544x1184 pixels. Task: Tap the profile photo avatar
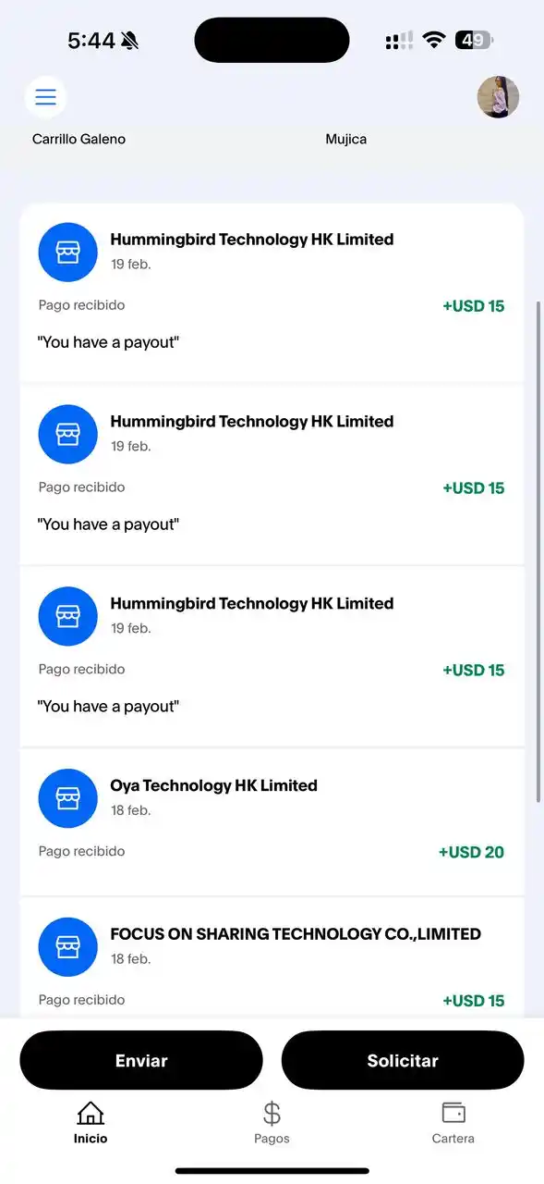tap(498, 97)
